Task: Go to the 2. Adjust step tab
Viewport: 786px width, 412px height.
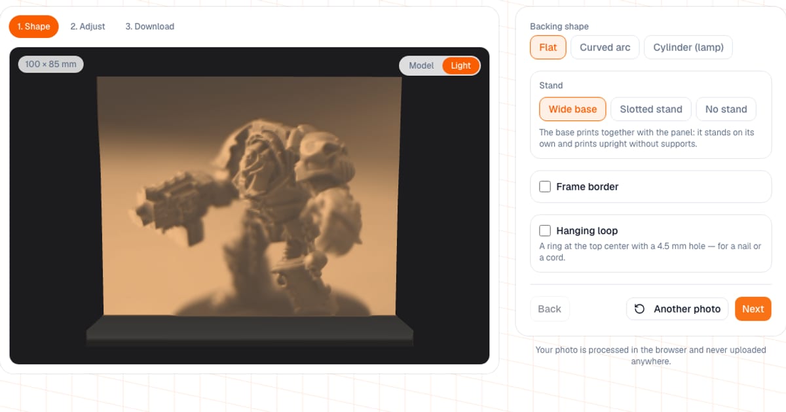Action: click(88, 27)
